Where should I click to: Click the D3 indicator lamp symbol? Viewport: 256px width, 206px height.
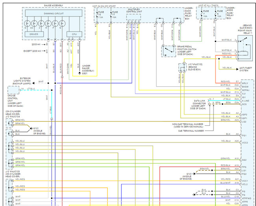pyautogui.click(x=34, y=24)
